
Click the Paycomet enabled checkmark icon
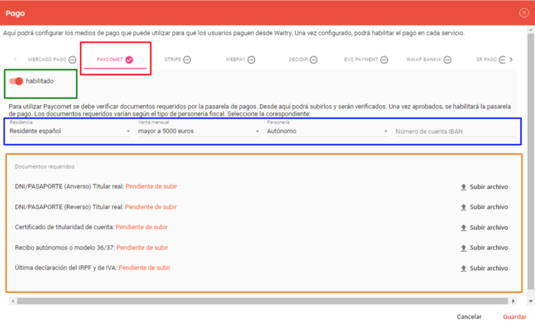(x=129, y=60)
